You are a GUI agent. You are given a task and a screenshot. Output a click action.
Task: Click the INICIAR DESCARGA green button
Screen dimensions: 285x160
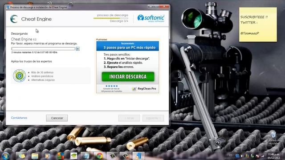pos(128,76)
